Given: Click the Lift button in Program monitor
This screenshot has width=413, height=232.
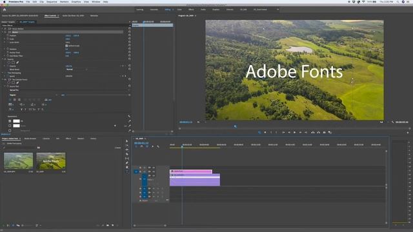Looking at the screenshot, I should coord(312,133).
